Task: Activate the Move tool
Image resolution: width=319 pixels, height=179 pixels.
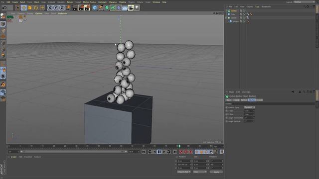Action: click(x=24, y=8)
